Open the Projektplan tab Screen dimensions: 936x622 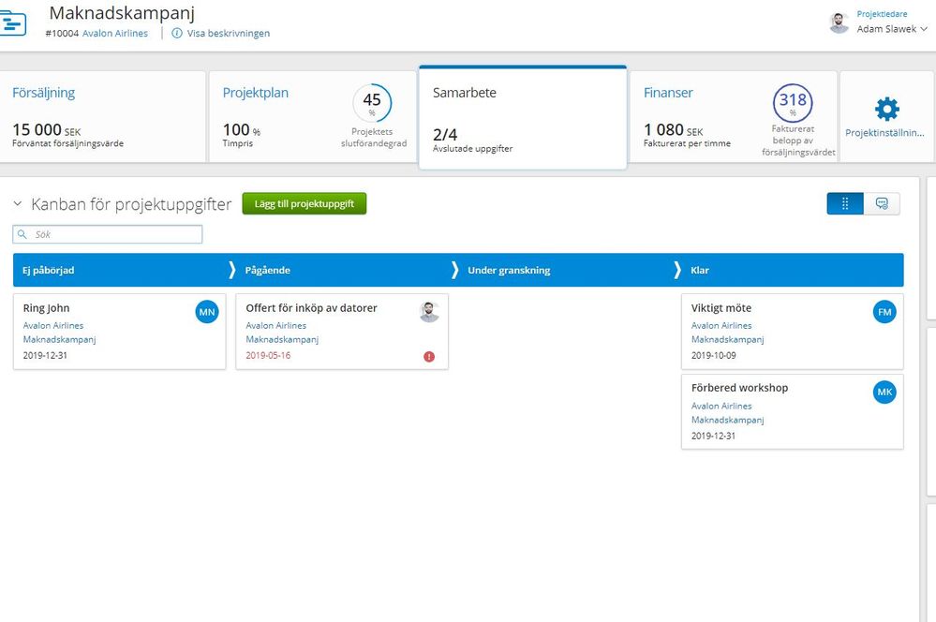[x=312, y=116]
